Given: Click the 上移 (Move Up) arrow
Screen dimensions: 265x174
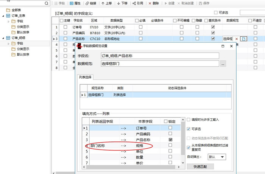Looking at the screenshot, I should coord(103,3).
